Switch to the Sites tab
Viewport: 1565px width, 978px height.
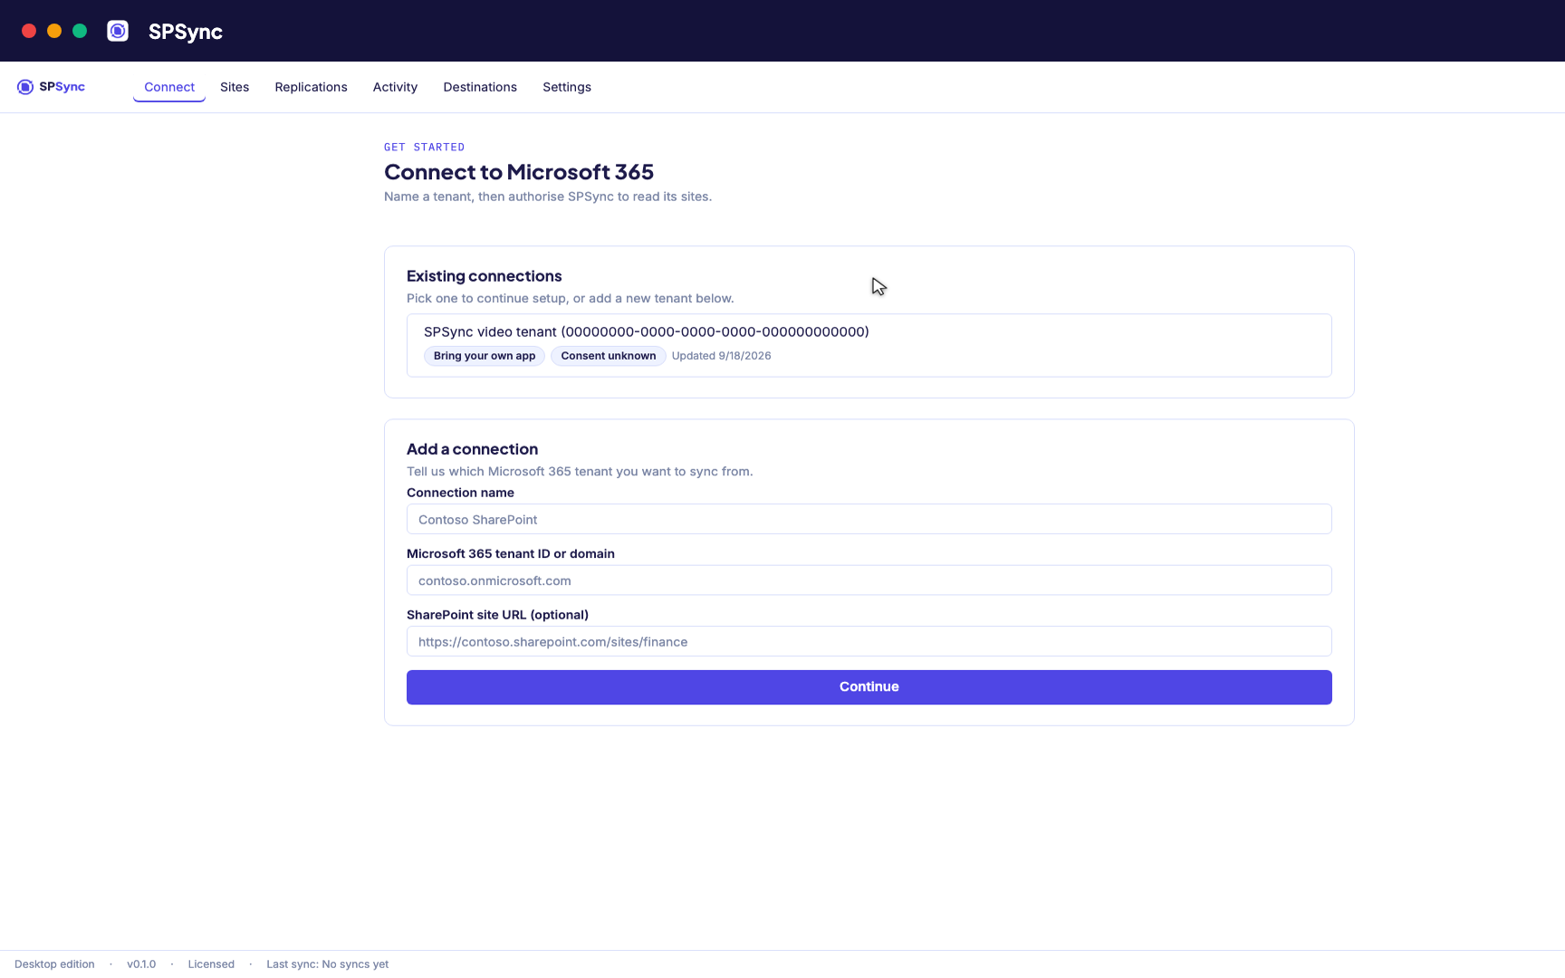[235, 87]
